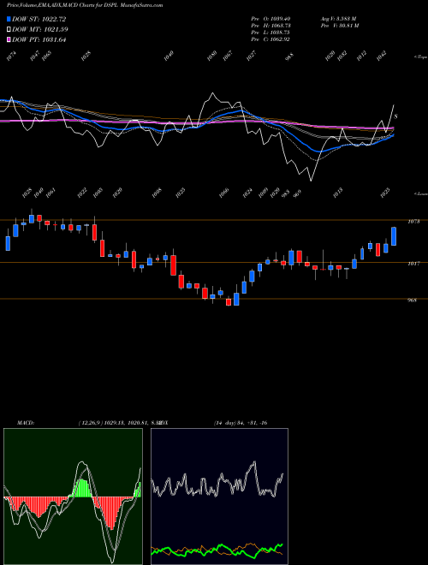Click the Pre H: 1068.73 value
Screen dimensions: 428x565
270,26
